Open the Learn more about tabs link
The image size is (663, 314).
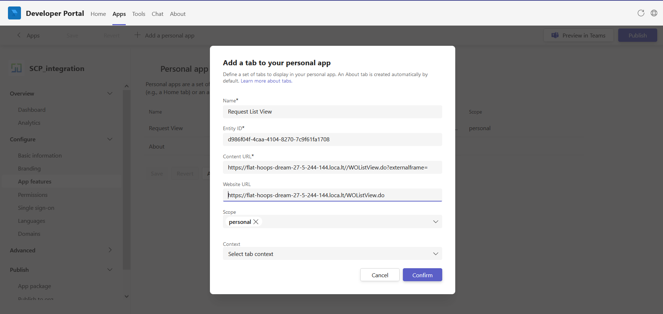[266, 81]
